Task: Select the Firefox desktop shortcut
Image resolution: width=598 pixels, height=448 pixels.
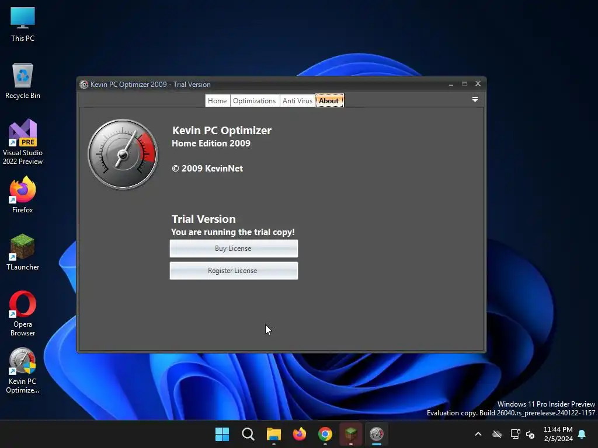Action: click(23, 195)
